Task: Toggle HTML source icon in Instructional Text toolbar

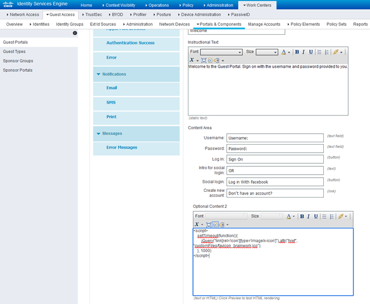Action: pos(210,60)
